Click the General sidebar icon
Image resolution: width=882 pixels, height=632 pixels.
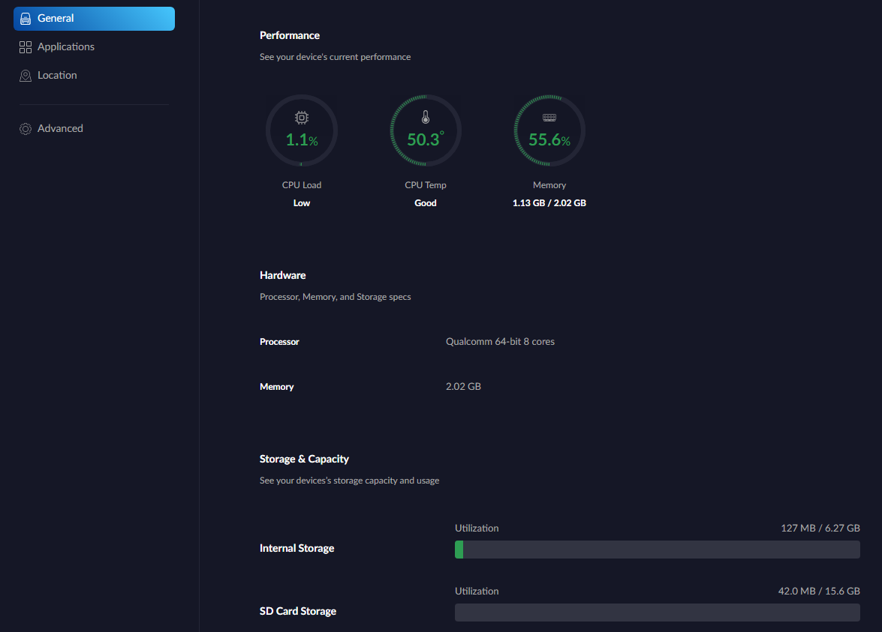[x=26, y=19]
